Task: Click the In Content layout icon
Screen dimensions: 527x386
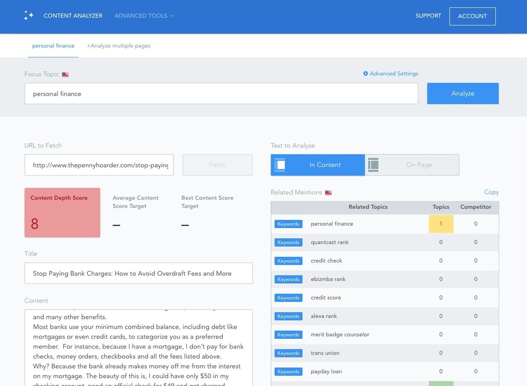Action: point(280,165)
